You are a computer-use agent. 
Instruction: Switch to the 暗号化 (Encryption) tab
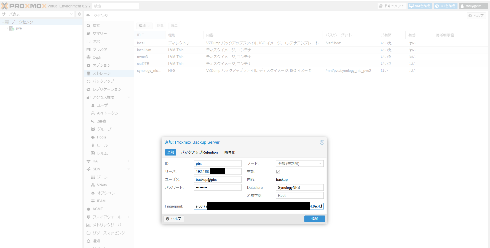point(230,152)
